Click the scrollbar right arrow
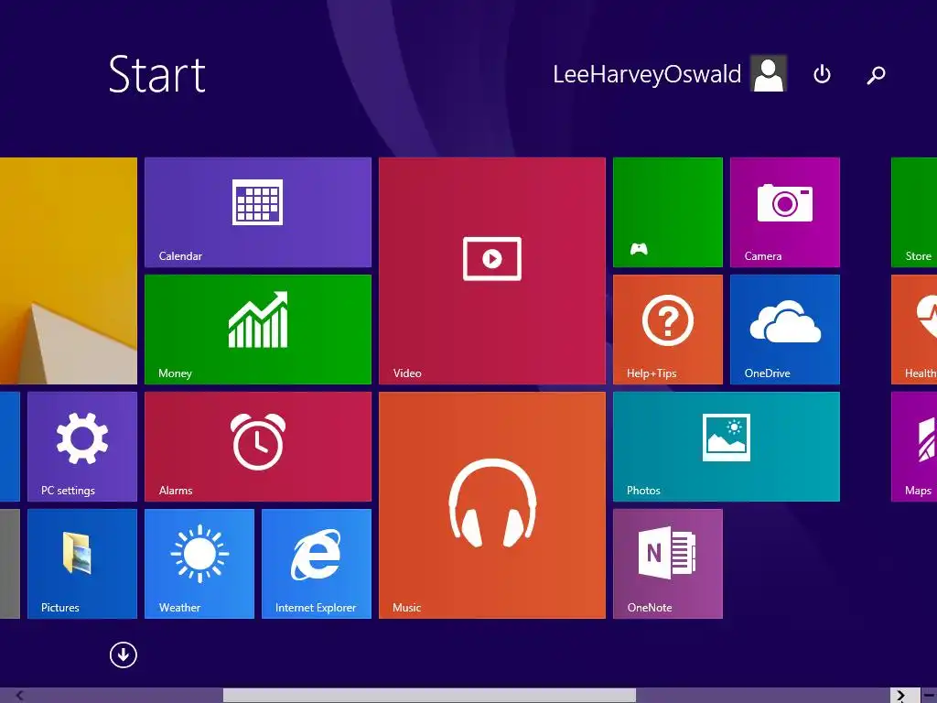 (x=901, y=696)
